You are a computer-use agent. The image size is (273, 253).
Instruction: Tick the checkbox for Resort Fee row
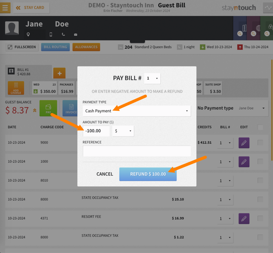pyautogui.click(x=260, y=218)
